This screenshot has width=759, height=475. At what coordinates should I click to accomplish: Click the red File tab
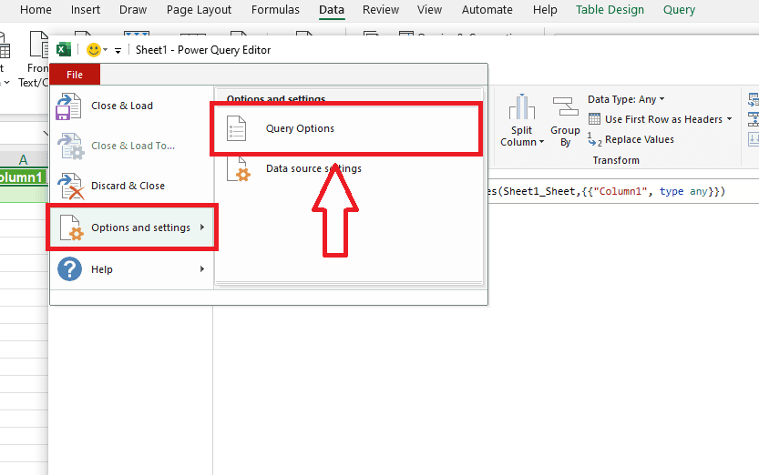click(x=75, y=75)
